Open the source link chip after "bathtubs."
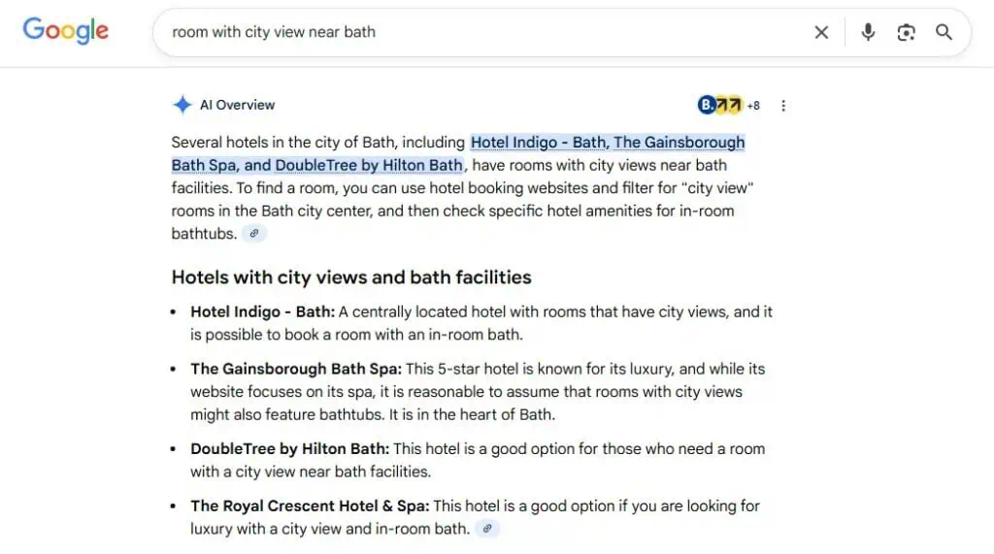This screenshot has width=994, height=554. point(254,233)
